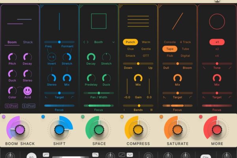Toggle the purple Boom Shack enable dot

point(4,117)
